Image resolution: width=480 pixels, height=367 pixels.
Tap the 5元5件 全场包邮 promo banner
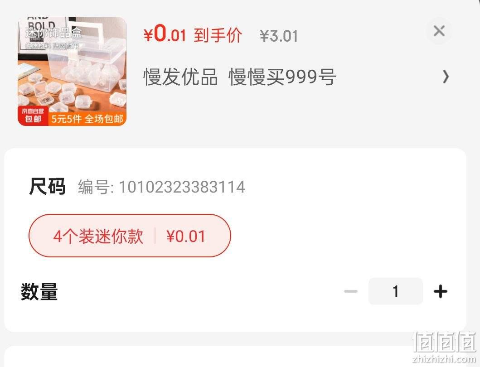point(87,119)
